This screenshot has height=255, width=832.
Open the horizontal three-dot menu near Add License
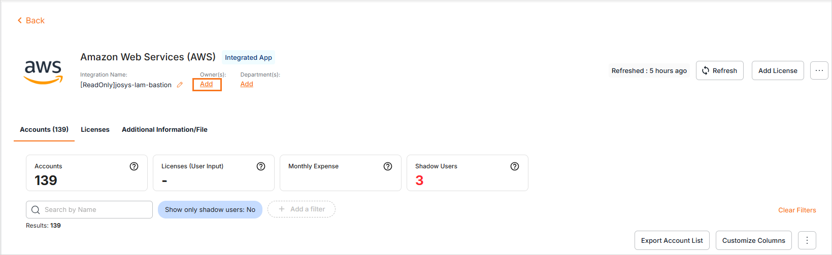pyautogui.click(x=819, y=70)
